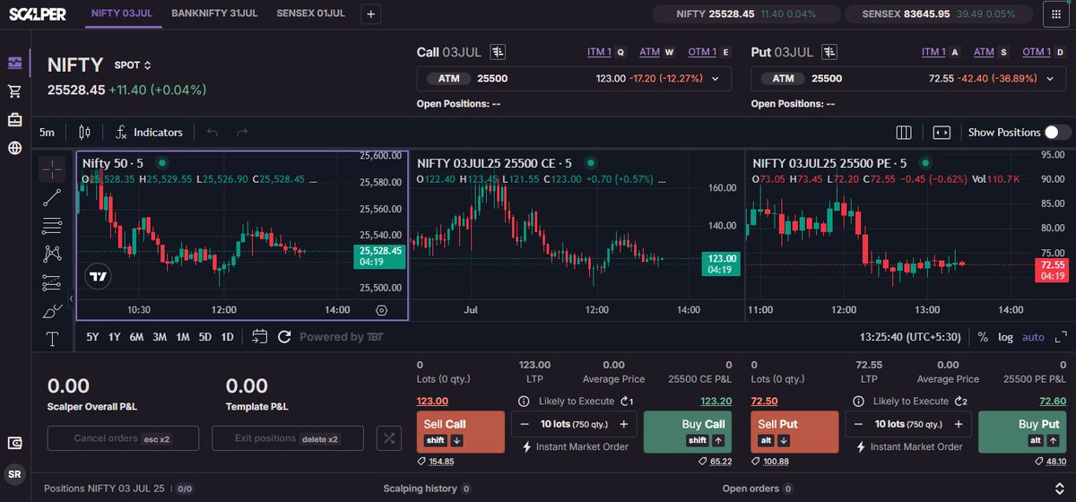This screenshot has height=502, width=1076.
Task: Open the Call 03JUL option chain icon
Action: tap(499, 52)
